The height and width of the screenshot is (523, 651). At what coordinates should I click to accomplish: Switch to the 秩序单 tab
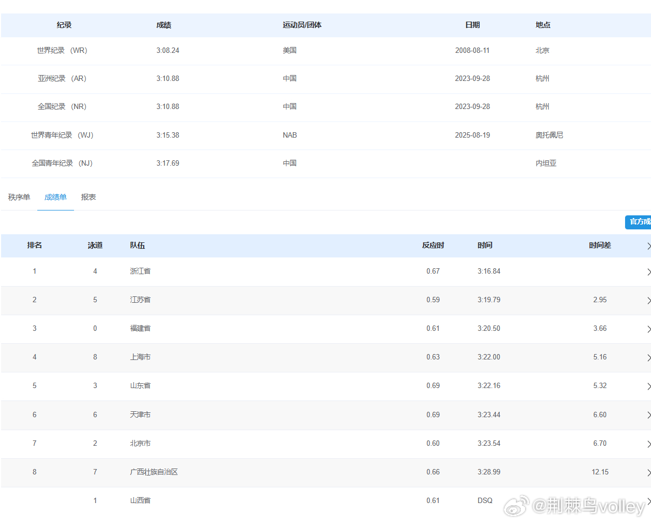(19, 197)
